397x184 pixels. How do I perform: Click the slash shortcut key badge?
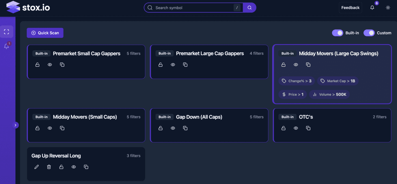(237, 8)
